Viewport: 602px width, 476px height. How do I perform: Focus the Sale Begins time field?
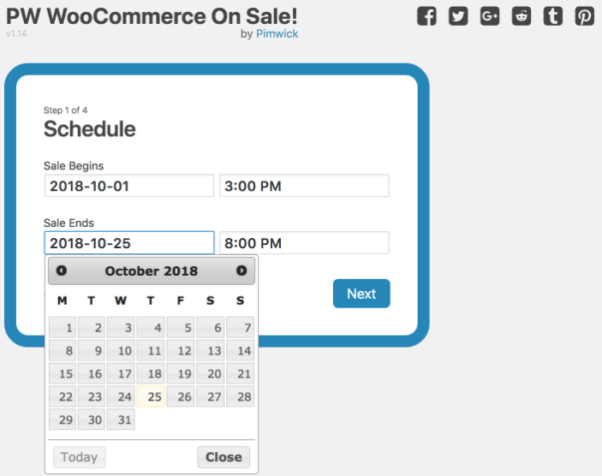304,186
